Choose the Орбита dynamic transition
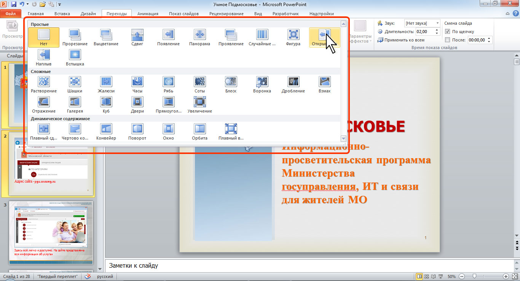 [x=199, y=132]
